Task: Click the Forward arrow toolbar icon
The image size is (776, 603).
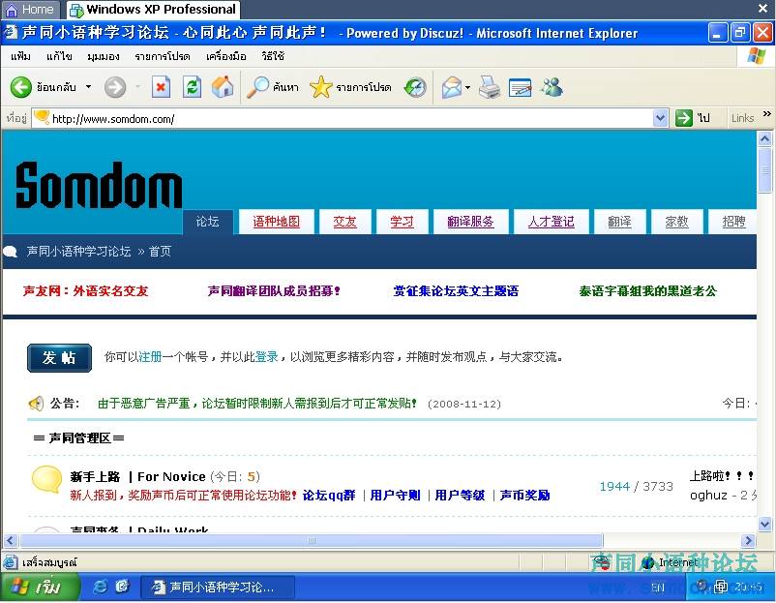Action: click(115, 88)
